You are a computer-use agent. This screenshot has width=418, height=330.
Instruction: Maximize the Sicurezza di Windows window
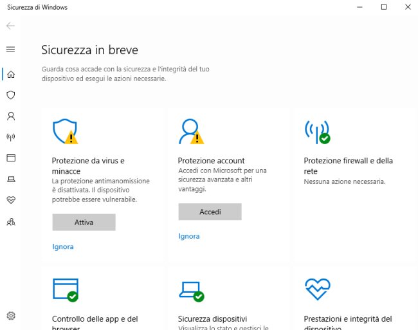click(384, 7)
